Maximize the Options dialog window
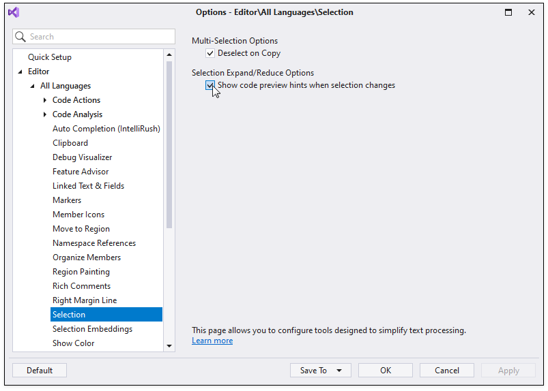548x391 pixels. 508,12
